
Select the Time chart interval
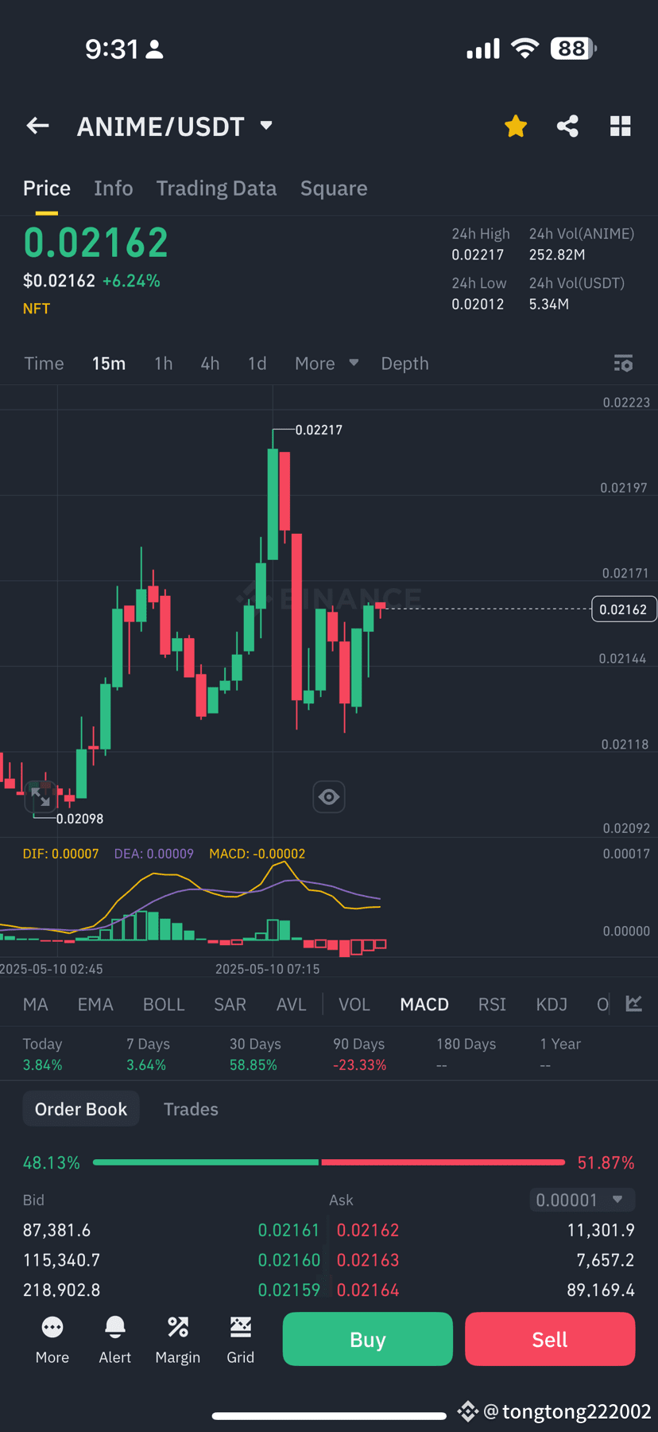pyautogui.click(x=44, y=364)
